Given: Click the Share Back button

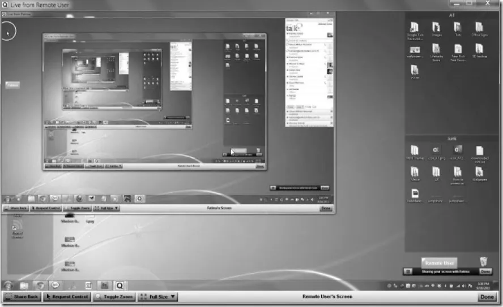Looking at the screenshot, I should click(x=22, y=297).
